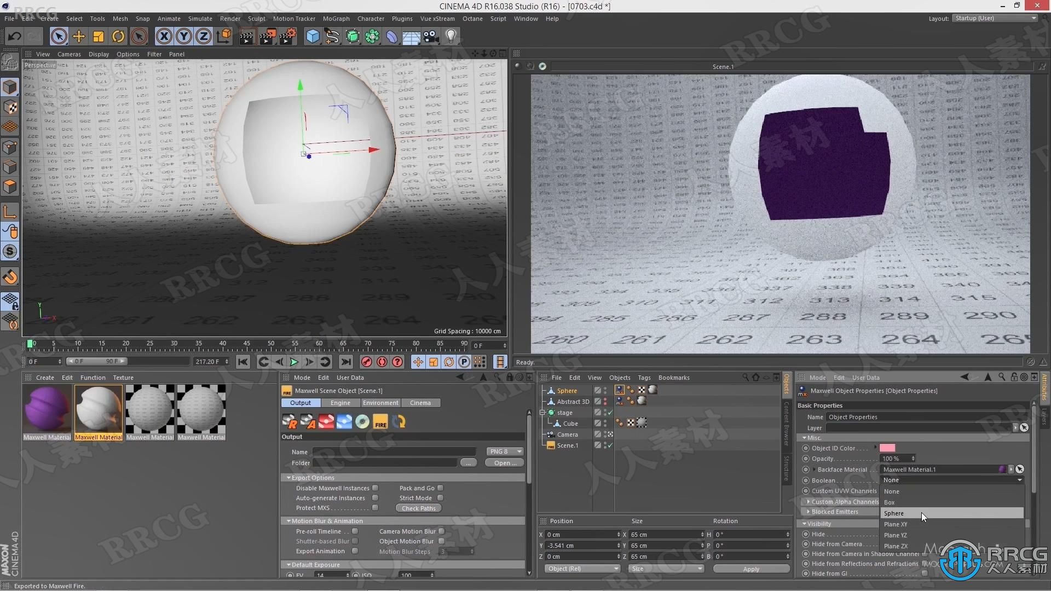
Task: Open Edit Render Settings icon
Action: (x=287, y=37)
